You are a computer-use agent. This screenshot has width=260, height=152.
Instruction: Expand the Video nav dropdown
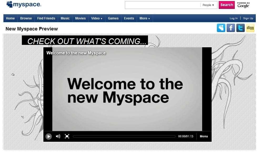pos(97,18)
